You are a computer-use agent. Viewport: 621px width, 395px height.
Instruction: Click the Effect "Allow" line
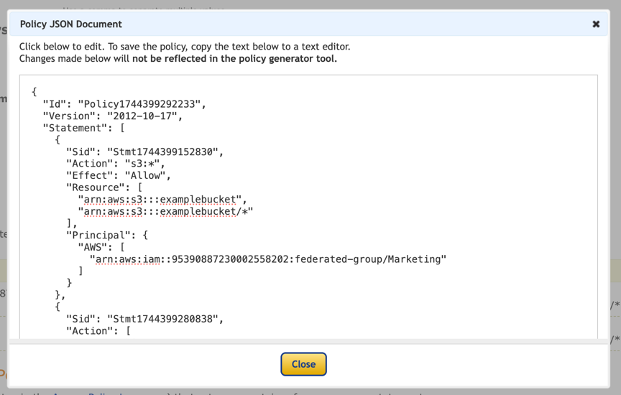[118, 175]
